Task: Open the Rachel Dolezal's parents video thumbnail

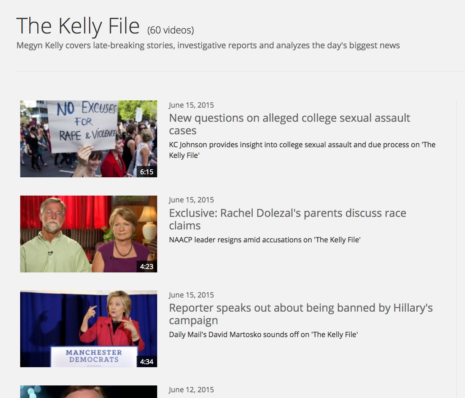Action: (89, 234)
